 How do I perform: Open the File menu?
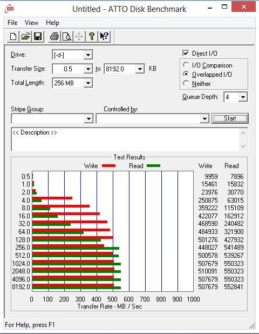(12, 23)
